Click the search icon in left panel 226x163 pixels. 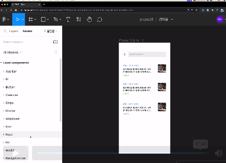(x=5, y=31)
